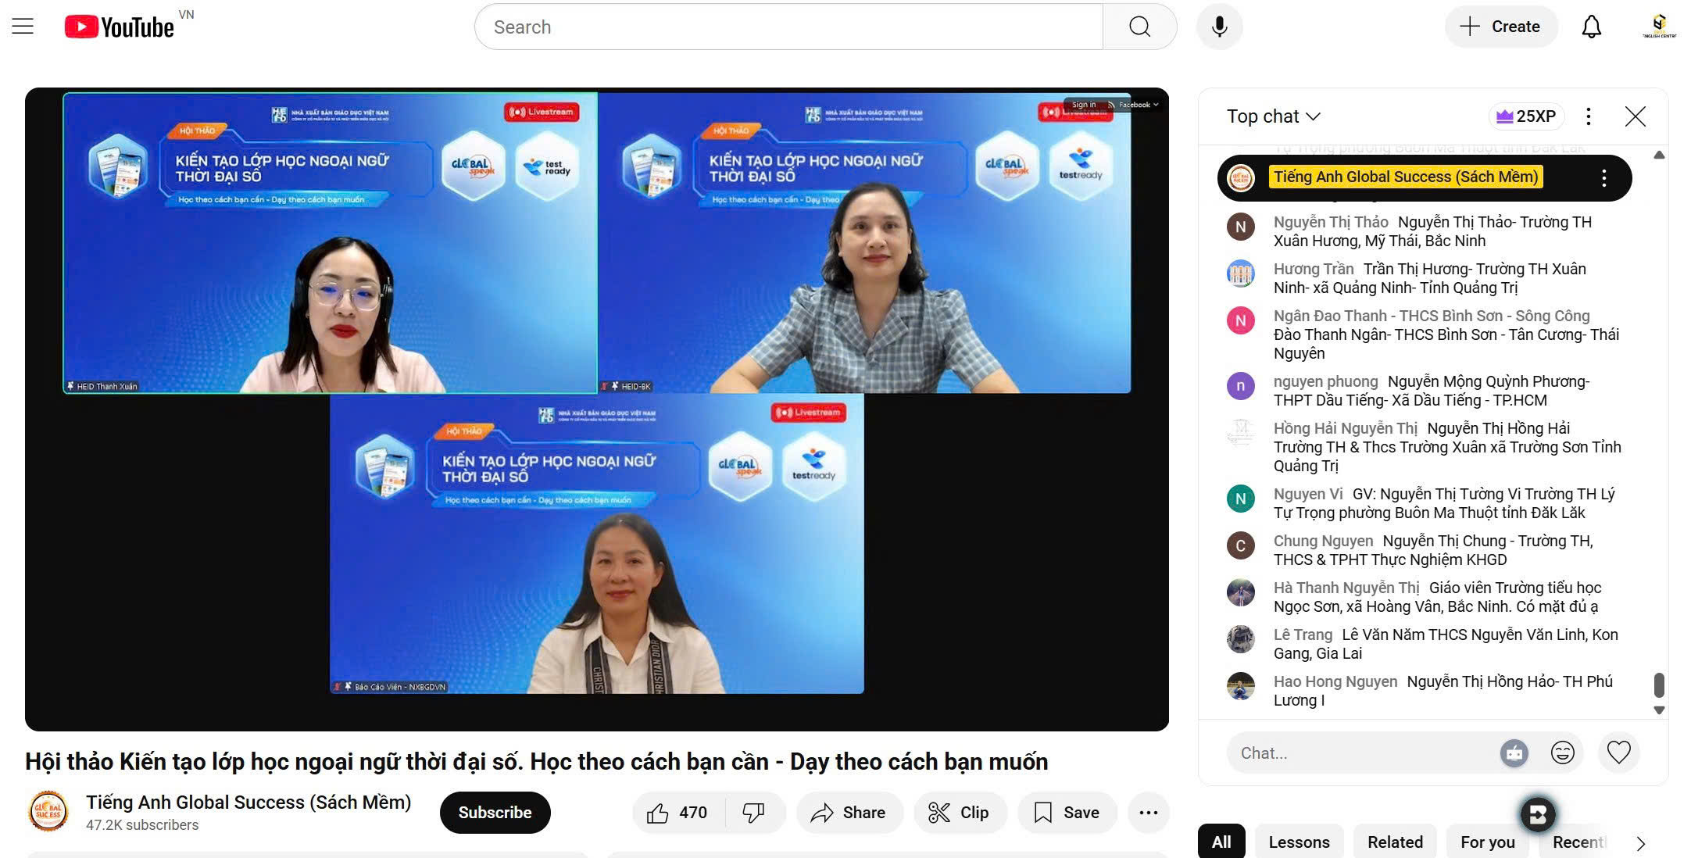Go to YouTube home via logo

tap(120, 27)
